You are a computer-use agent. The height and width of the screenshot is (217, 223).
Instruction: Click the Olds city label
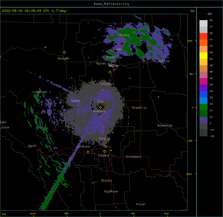[x=100, y=102]
